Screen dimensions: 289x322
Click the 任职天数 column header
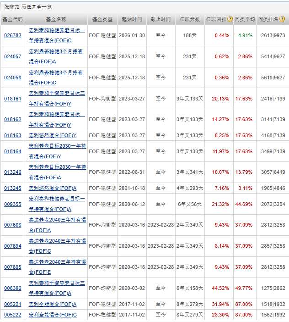coord(190,19)
